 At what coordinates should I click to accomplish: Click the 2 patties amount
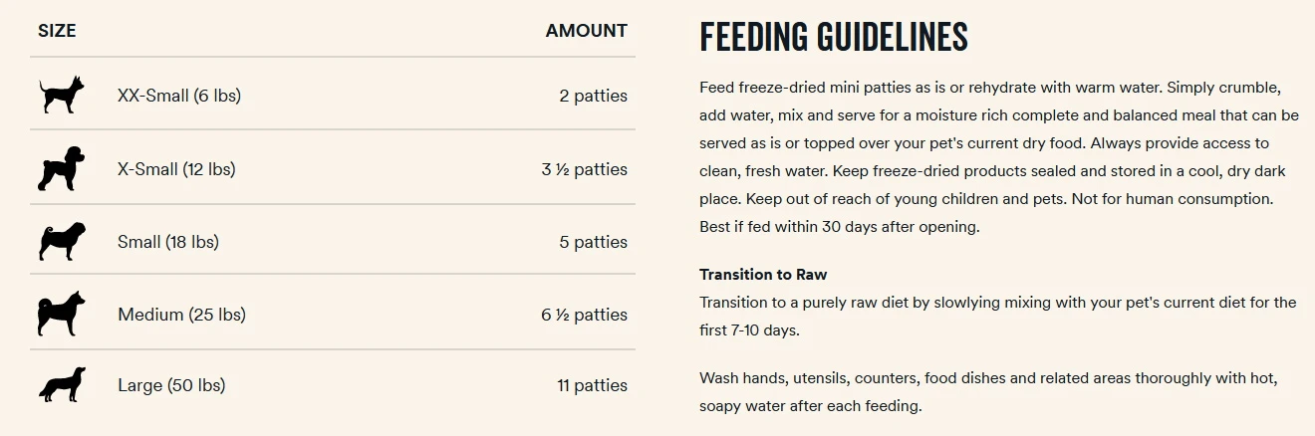click(593, 96)
